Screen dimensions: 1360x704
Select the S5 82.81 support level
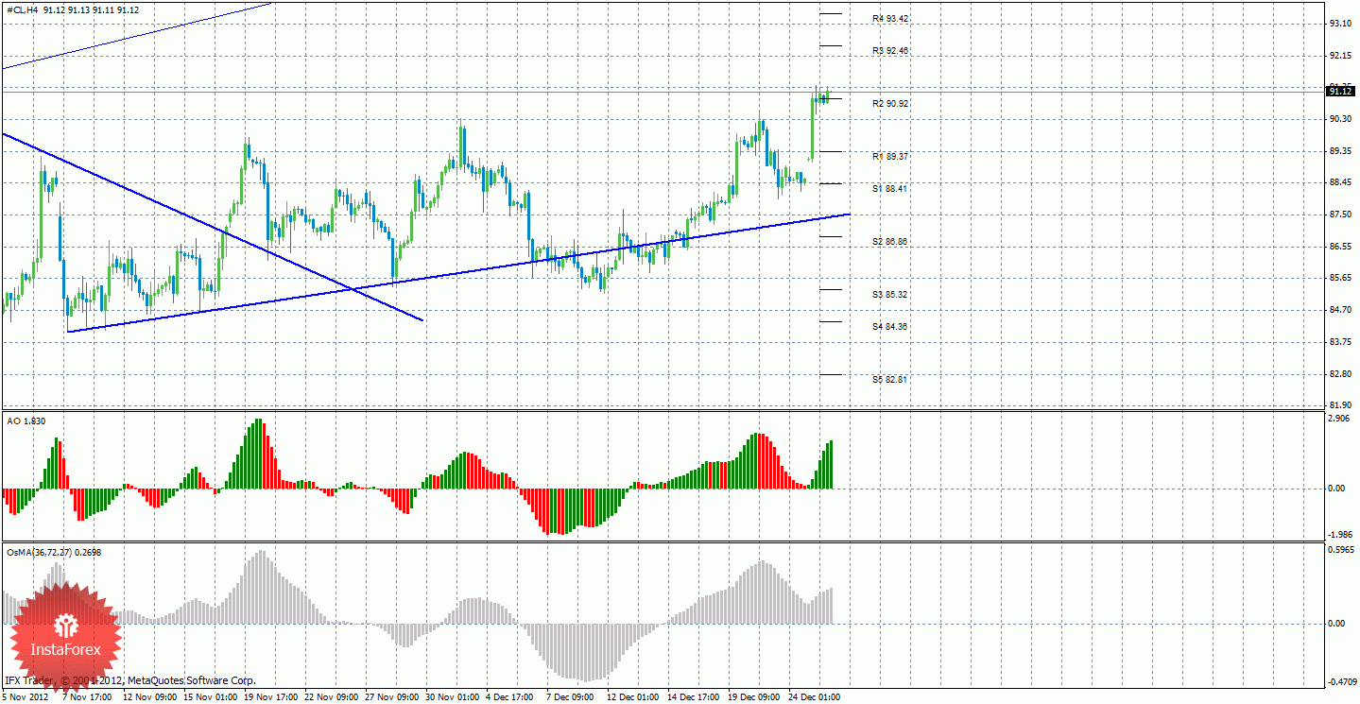click(x=890, y=379)
